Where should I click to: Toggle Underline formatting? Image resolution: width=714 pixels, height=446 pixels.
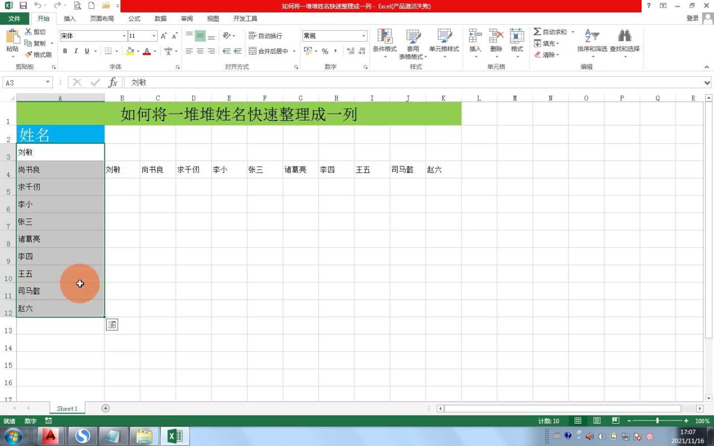click(x=87, y=51)
